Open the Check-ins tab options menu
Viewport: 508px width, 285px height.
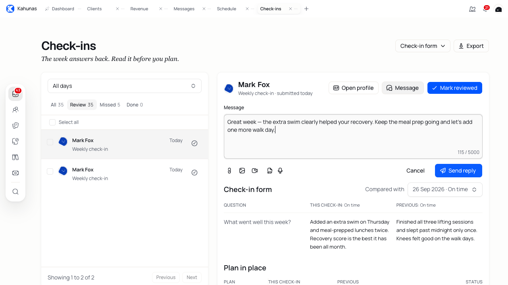pyautogui.click(x=296, y=9)
